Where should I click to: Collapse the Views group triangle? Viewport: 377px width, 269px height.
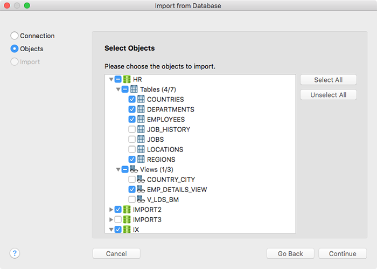tap(118, 169)
